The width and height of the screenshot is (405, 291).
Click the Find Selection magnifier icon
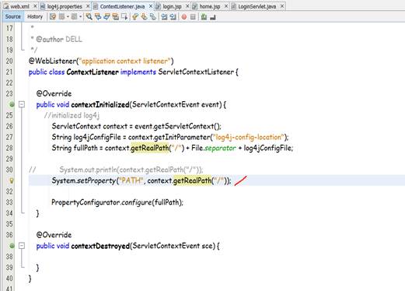click(89, 17)
